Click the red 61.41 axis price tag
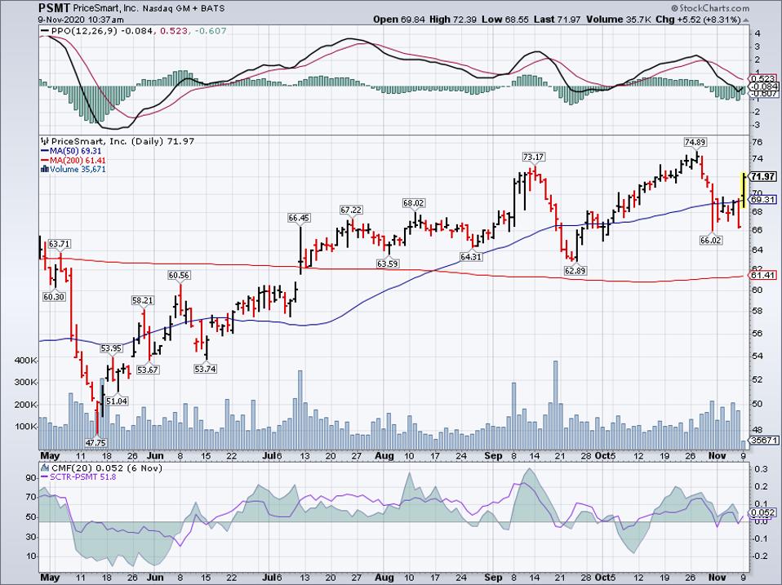 coord(762,276)
